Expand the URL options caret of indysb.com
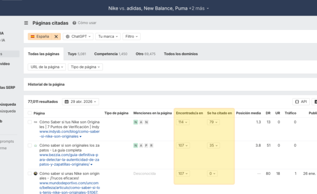The width and height of the screenshot is (317, 194). 80,137
